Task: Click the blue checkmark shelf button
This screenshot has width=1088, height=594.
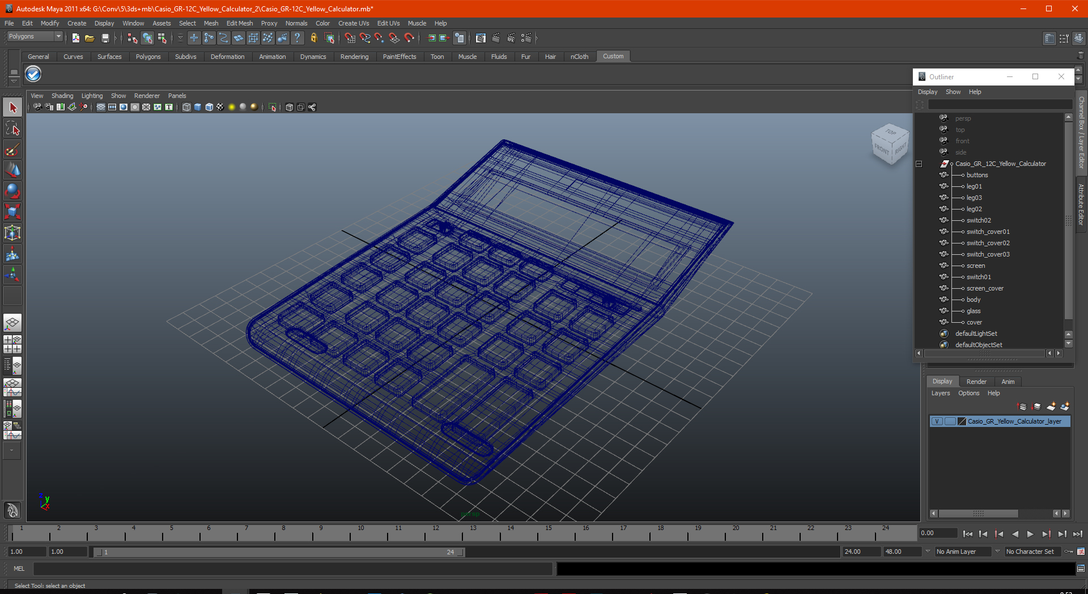Action: [33, 74]
